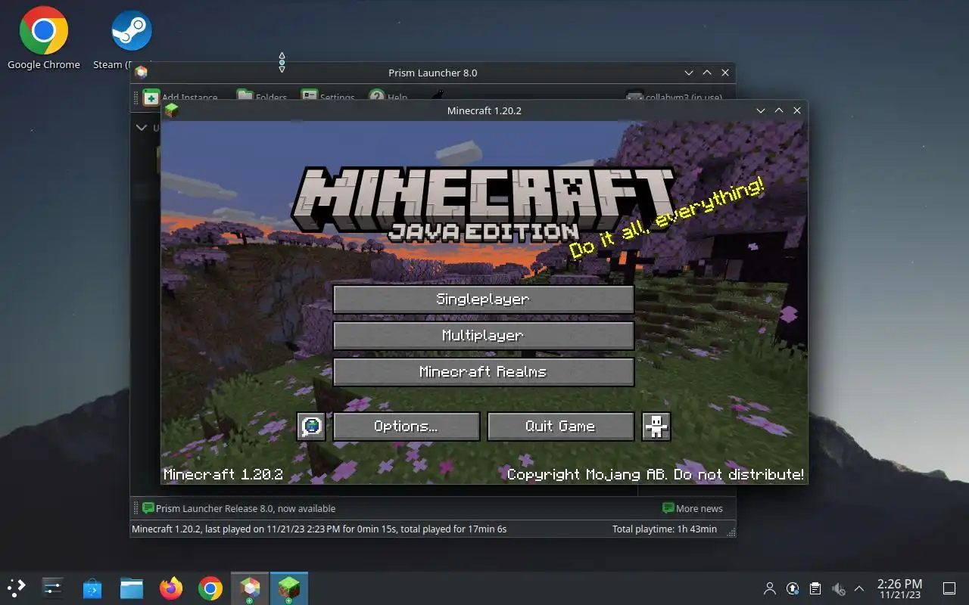Image resolution: width=969 pixels, height=605 pixels.
Task: Switch to Minecraft taskbar entry
Action: (289, 588)
